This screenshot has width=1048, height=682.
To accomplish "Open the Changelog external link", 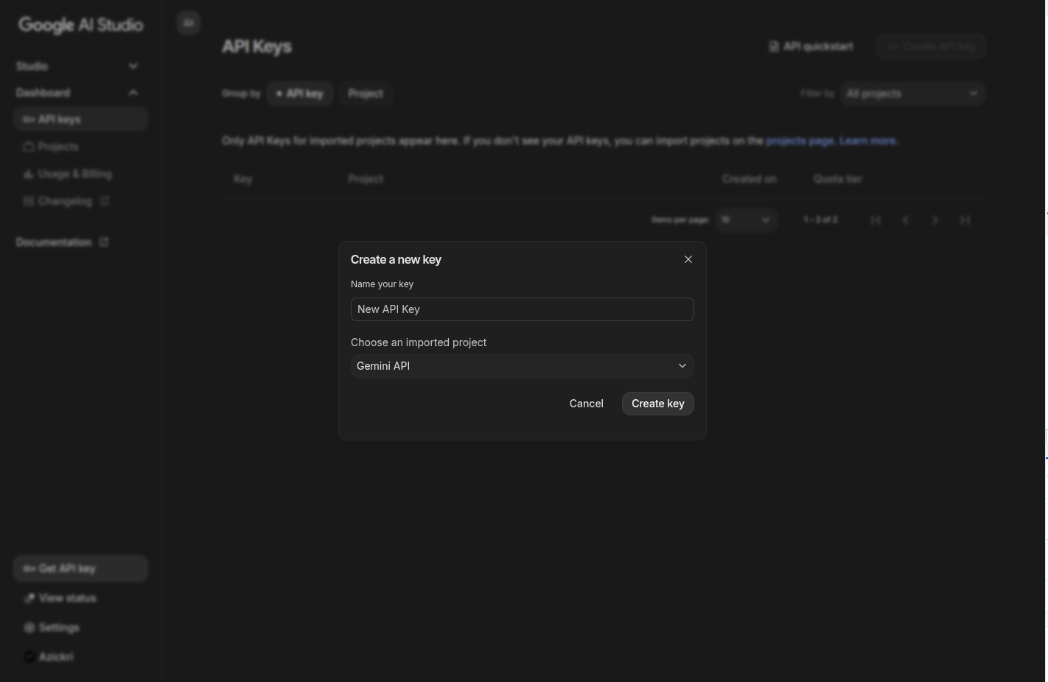I will [x=66, y=201].
